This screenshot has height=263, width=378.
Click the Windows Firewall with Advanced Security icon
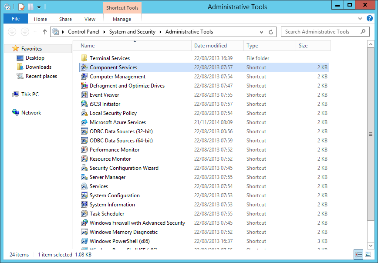click(84, 223)
